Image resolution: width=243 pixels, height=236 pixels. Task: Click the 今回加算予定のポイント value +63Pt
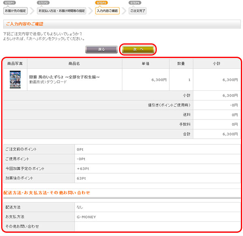click(83, 169)
